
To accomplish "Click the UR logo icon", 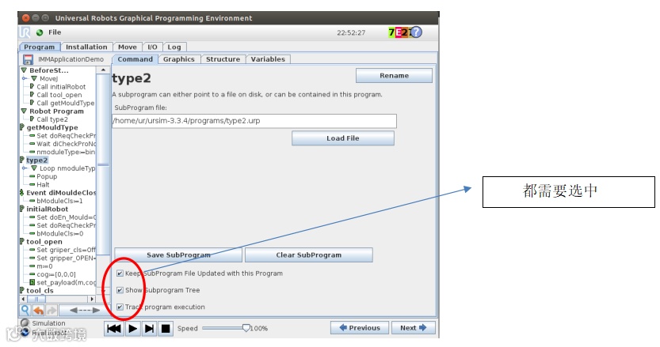I will tap(25, 32).
